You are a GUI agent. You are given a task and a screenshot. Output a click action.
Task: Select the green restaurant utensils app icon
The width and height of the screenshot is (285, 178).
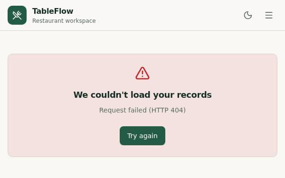[17, 15]
